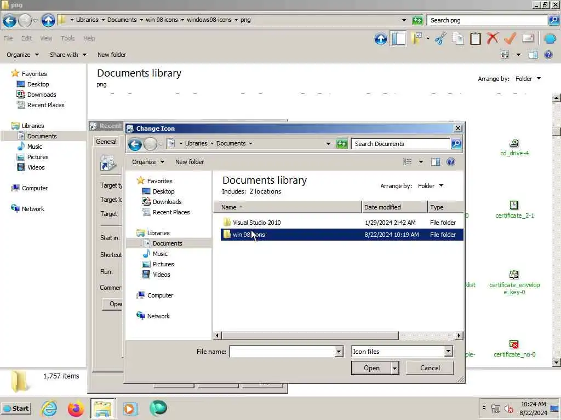Click Open button in Change Icon dialog
The image size is (561, 420).
coord(371,368)
